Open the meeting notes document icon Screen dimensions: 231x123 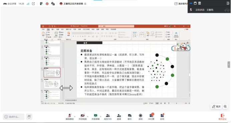(41, 4)
